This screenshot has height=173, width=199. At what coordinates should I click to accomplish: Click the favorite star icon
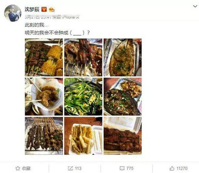18,168
